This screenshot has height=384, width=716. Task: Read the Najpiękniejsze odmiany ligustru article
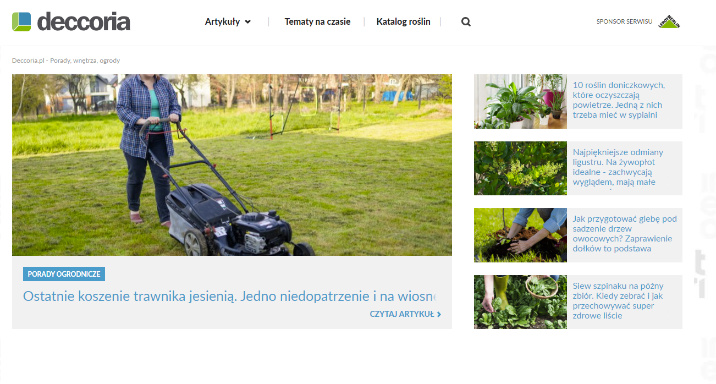[x=618, y=167]
